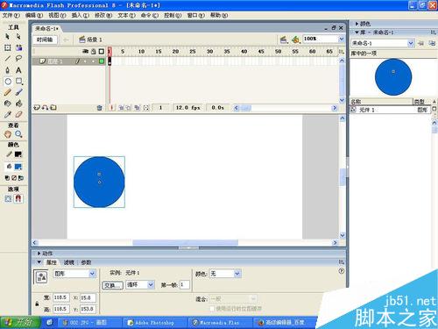The width and height of the screenshot is (438, 329).
Task: Open the graphic loop options dropdown
Action: pyautogui.click(x=151, y=284)
